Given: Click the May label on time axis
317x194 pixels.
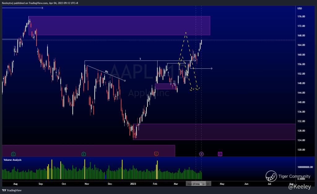Looking at the screenshot, I should point(222,184).
